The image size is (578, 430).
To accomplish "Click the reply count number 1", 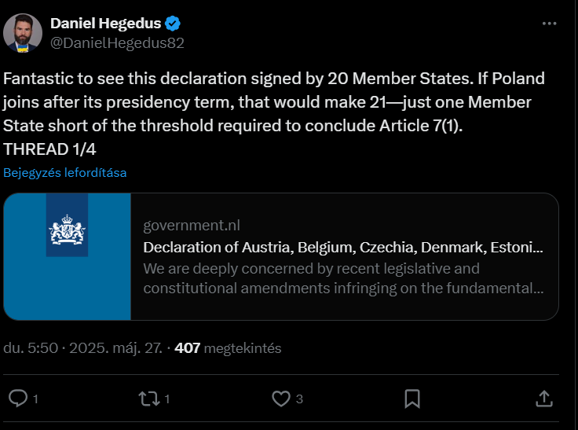I will (x=35, y=399).
